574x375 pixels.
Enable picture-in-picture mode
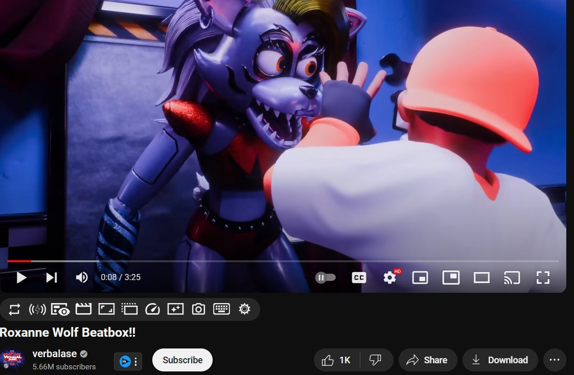click(x=420, y=278)
